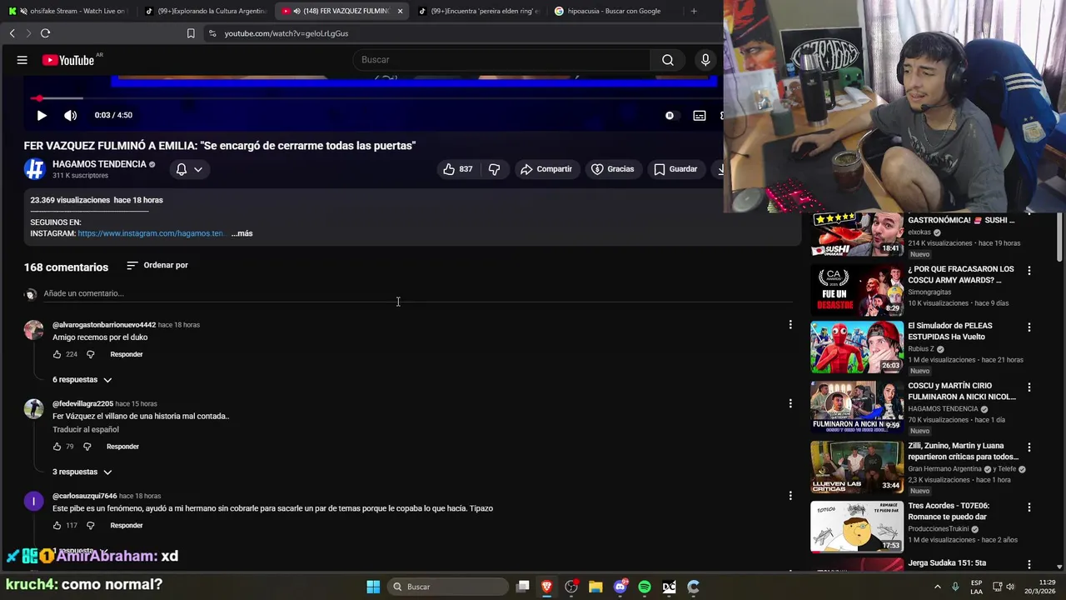Open the Tres Acordes video thumbnail

[857, 527]
